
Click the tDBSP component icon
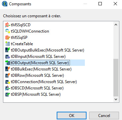click(x=8, y=94)
